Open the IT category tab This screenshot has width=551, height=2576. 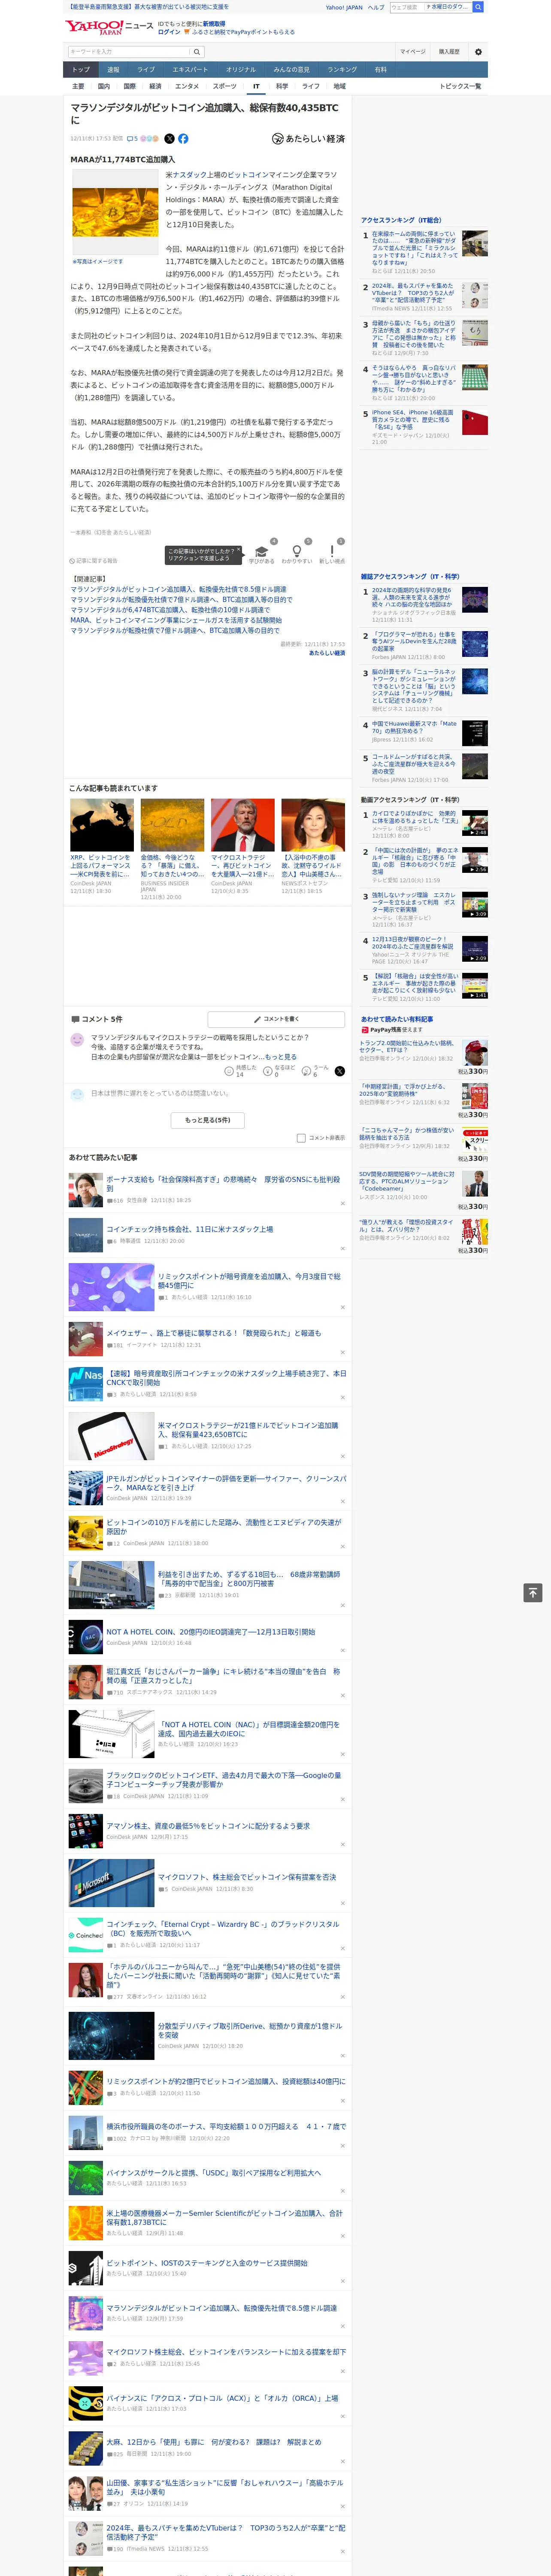[x=256, y=86]
